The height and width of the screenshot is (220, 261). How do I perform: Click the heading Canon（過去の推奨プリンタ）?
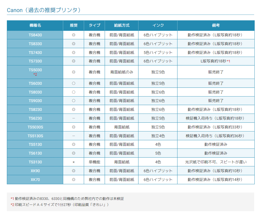pos(44,10)
